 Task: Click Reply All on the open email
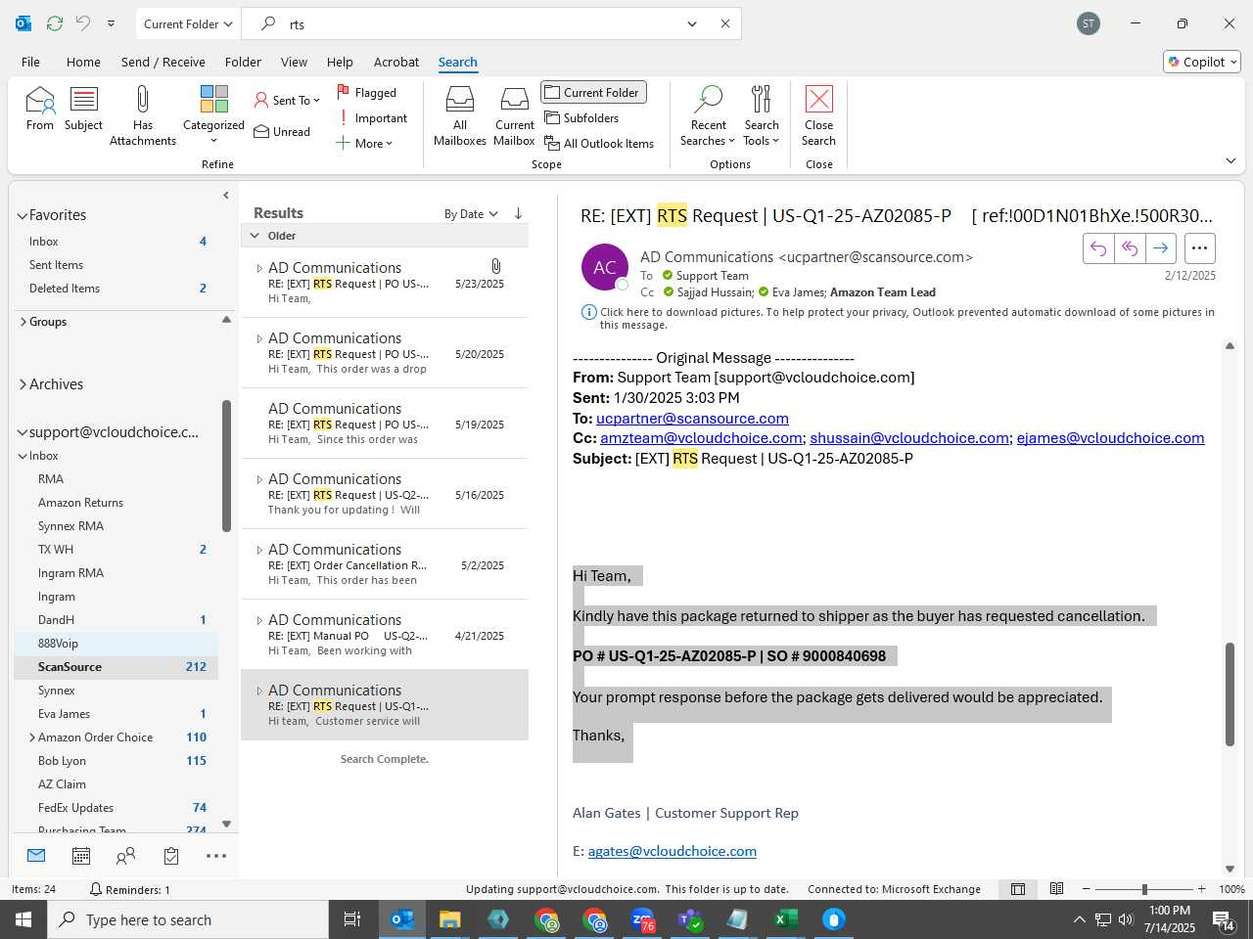1130,248
